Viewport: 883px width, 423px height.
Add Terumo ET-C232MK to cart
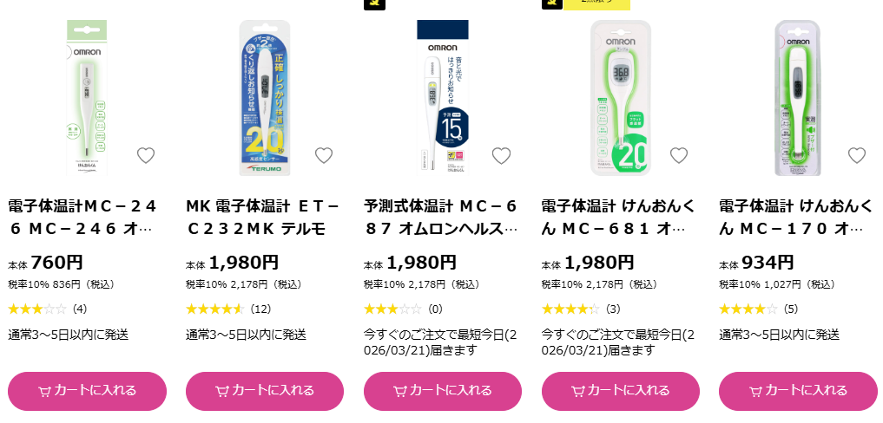point(265,391)
